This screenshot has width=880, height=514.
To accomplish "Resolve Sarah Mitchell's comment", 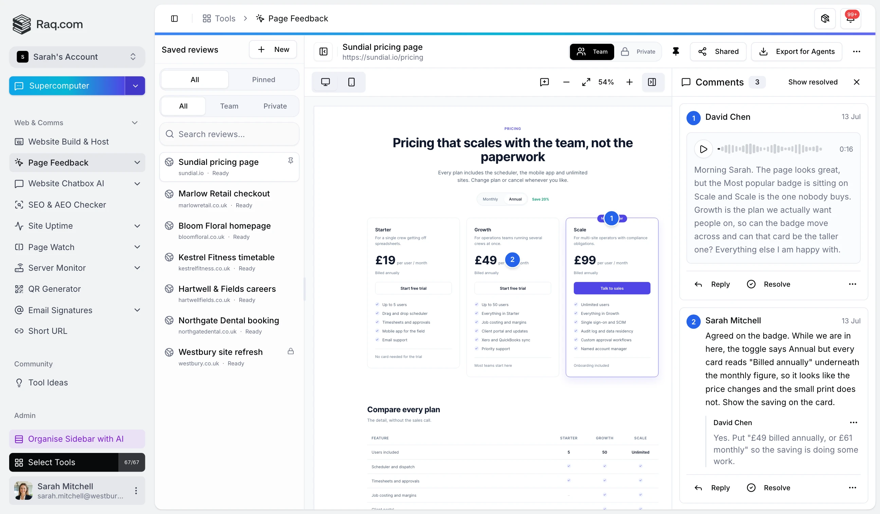I will click(x=768, y=488).
